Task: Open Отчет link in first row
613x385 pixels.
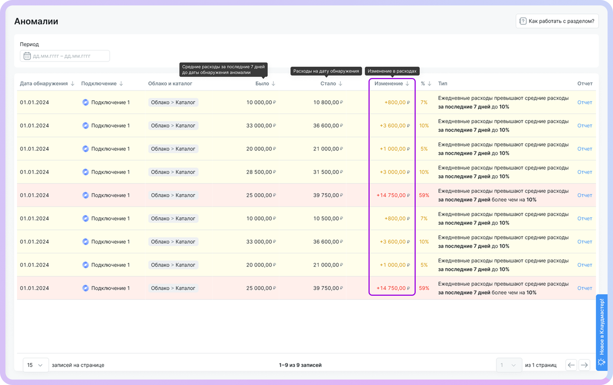Action: pos(584,102)
